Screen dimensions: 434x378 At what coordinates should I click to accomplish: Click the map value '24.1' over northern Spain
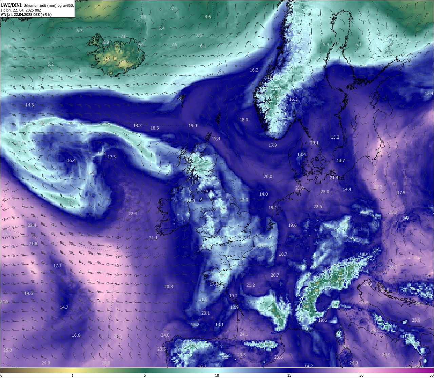pos(244,334)
